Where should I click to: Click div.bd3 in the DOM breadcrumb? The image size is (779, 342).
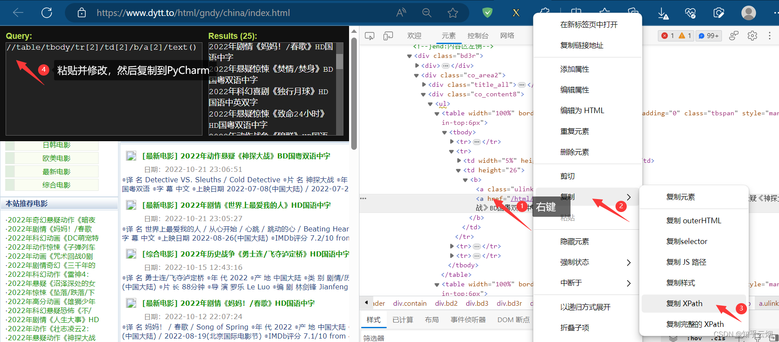click(x=477, y=303)
